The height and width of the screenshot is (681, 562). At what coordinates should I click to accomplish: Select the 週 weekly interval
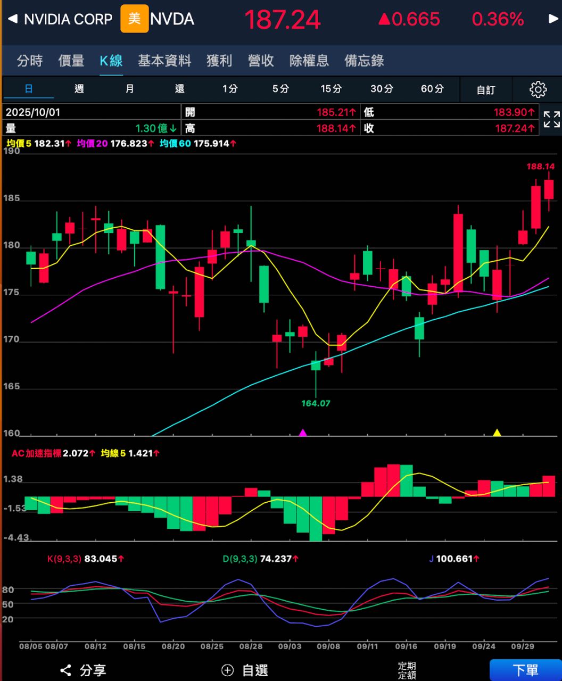pos(79,89)
